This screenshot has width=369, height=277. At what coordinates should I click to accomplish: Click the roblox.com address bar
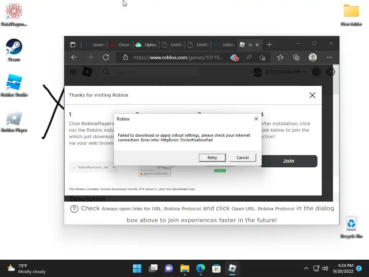(x=178, y=57)
